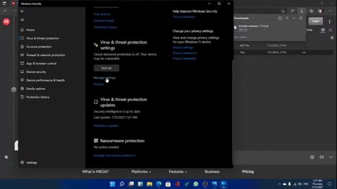Open taskbar Search

click(122, 184)
